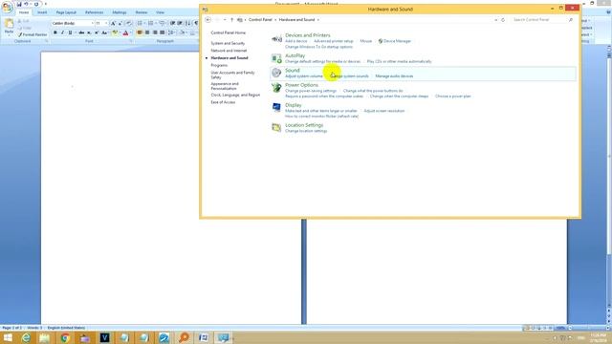
Task: Click the text highlight color button in Word
Action: point(115,32)
